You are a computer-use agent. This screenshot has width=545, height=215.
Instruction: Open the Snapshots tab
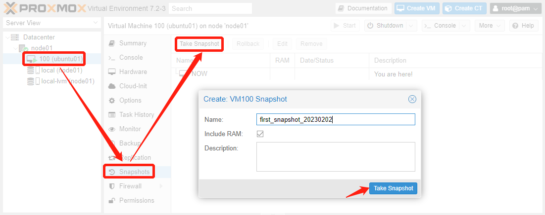pos(137,172)
